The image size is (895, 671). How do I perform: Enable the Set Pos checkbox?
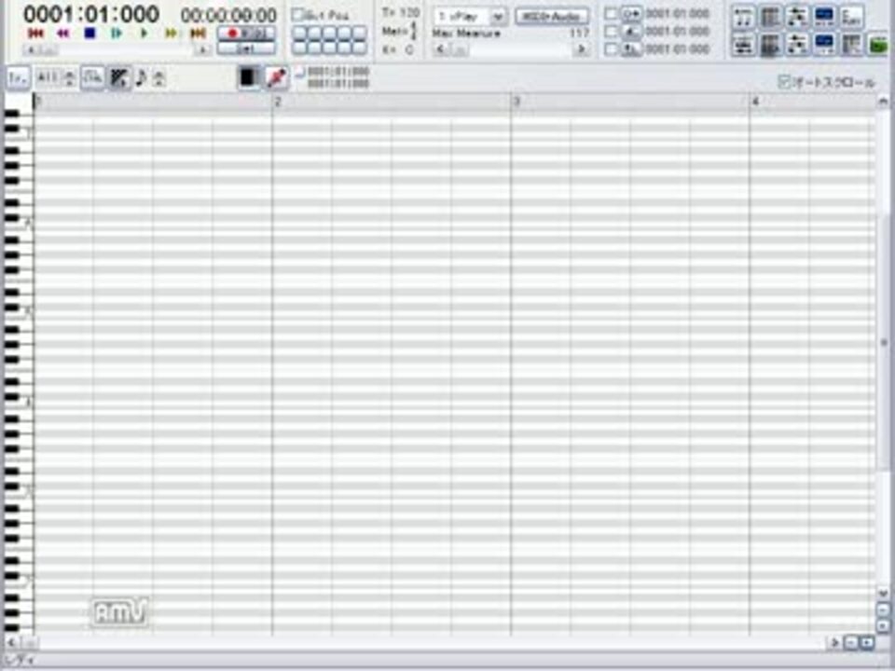click(x=297, y=14)
